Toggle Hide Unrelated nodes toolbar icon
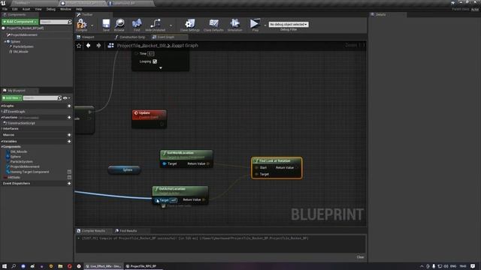This screenshot has width=481, height=270. [x=156, y=24]
